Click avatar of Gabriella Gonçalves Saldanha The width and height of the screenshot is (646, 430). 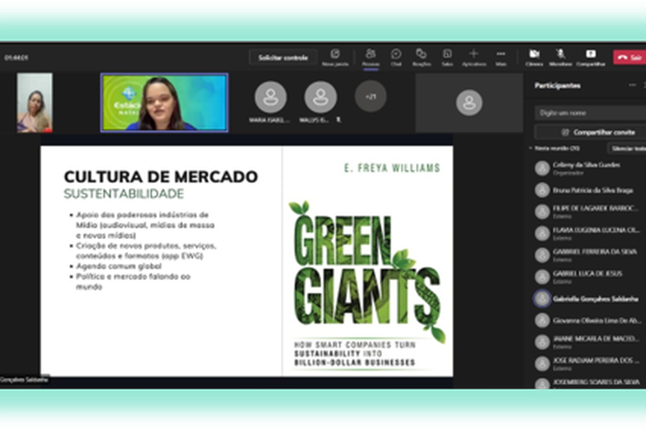542,299
